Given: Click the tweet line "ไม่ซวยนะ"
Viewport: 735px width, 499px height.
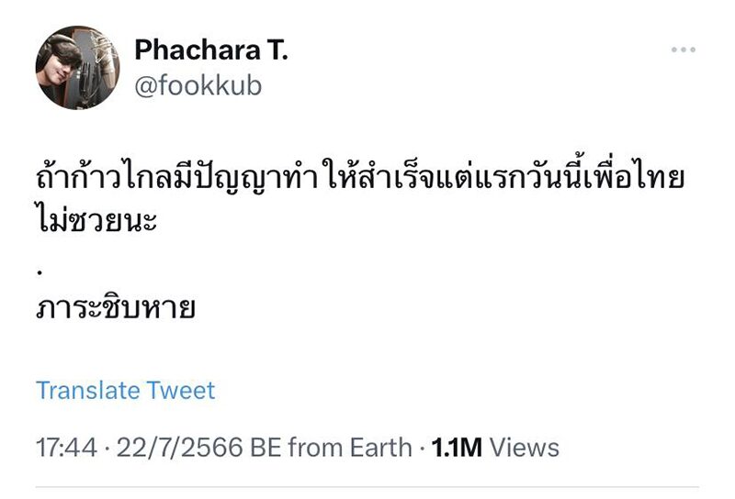Looking at the screenshot, I should click(96, 218).
